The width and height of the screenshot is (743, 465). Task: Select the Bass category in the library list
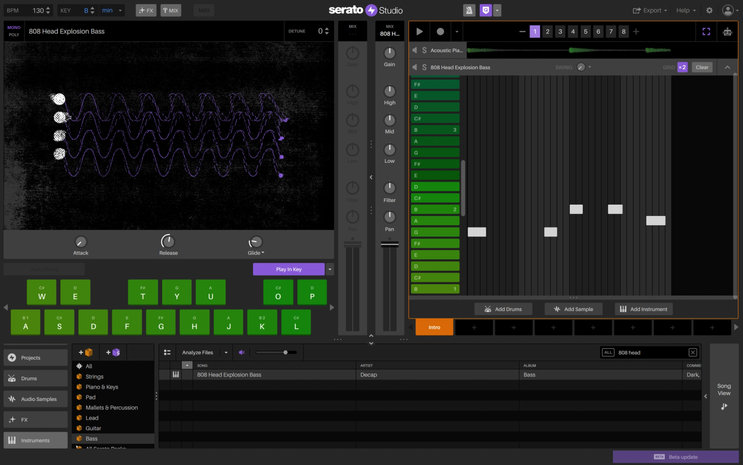pyautogui.click(x=92, y=438)
